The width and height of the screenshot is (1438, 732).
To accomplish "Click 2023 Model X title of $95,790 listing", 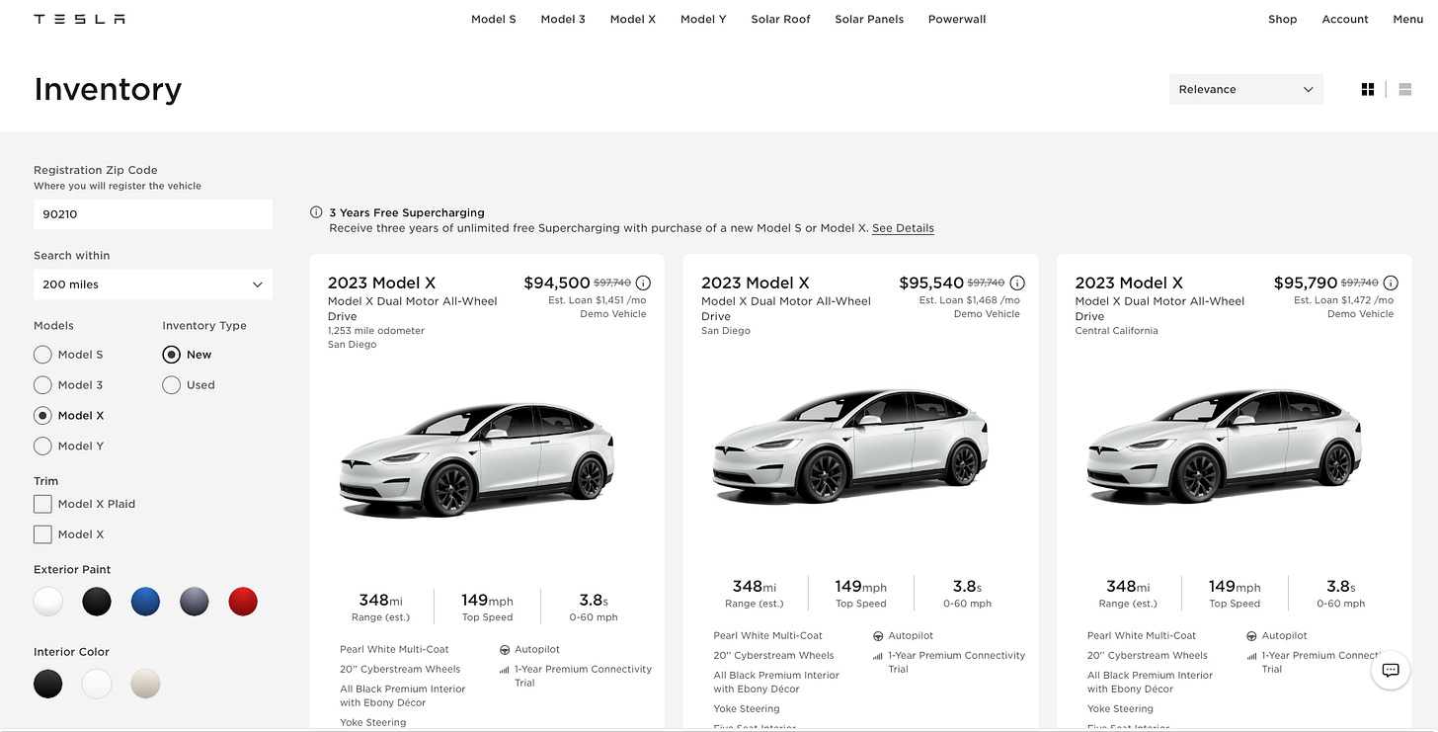I will click(1129, 283).
